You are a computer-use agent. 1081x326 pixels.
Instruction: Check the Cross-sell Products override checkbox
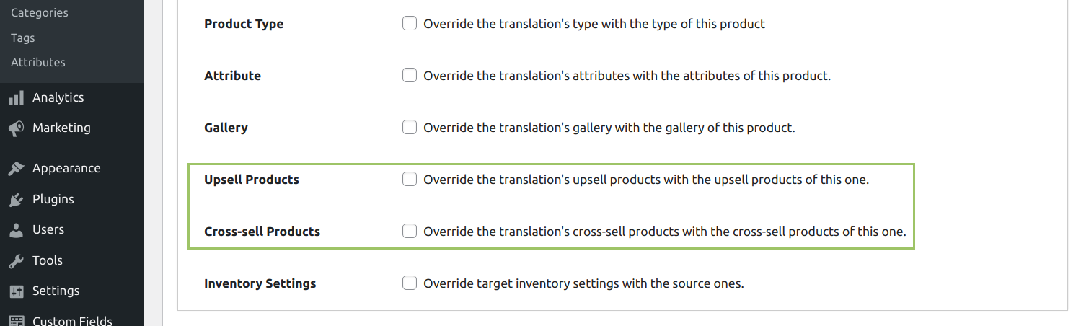(x=410, y=231)
